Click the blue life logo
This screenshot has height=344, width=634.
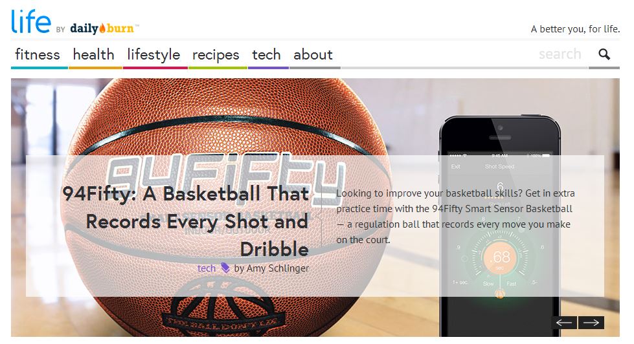pyautogui.click(x=31, y=21)
